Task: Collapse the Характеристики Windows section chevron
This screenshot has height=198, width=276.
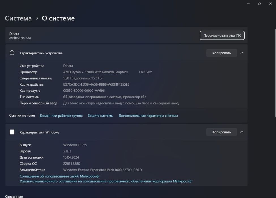Action: (x=242, y=132)
